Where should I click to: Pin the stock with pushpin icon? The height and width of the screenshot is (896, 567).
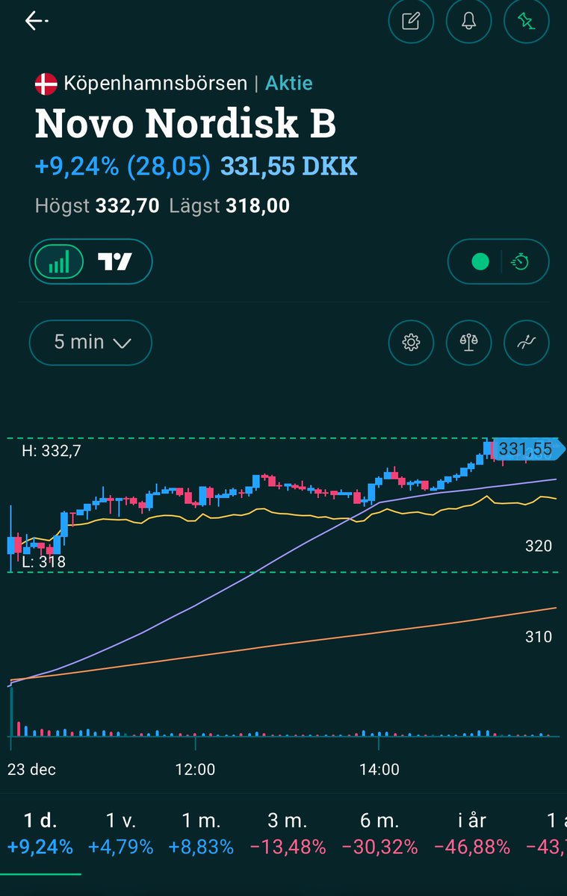coord(527,21)
